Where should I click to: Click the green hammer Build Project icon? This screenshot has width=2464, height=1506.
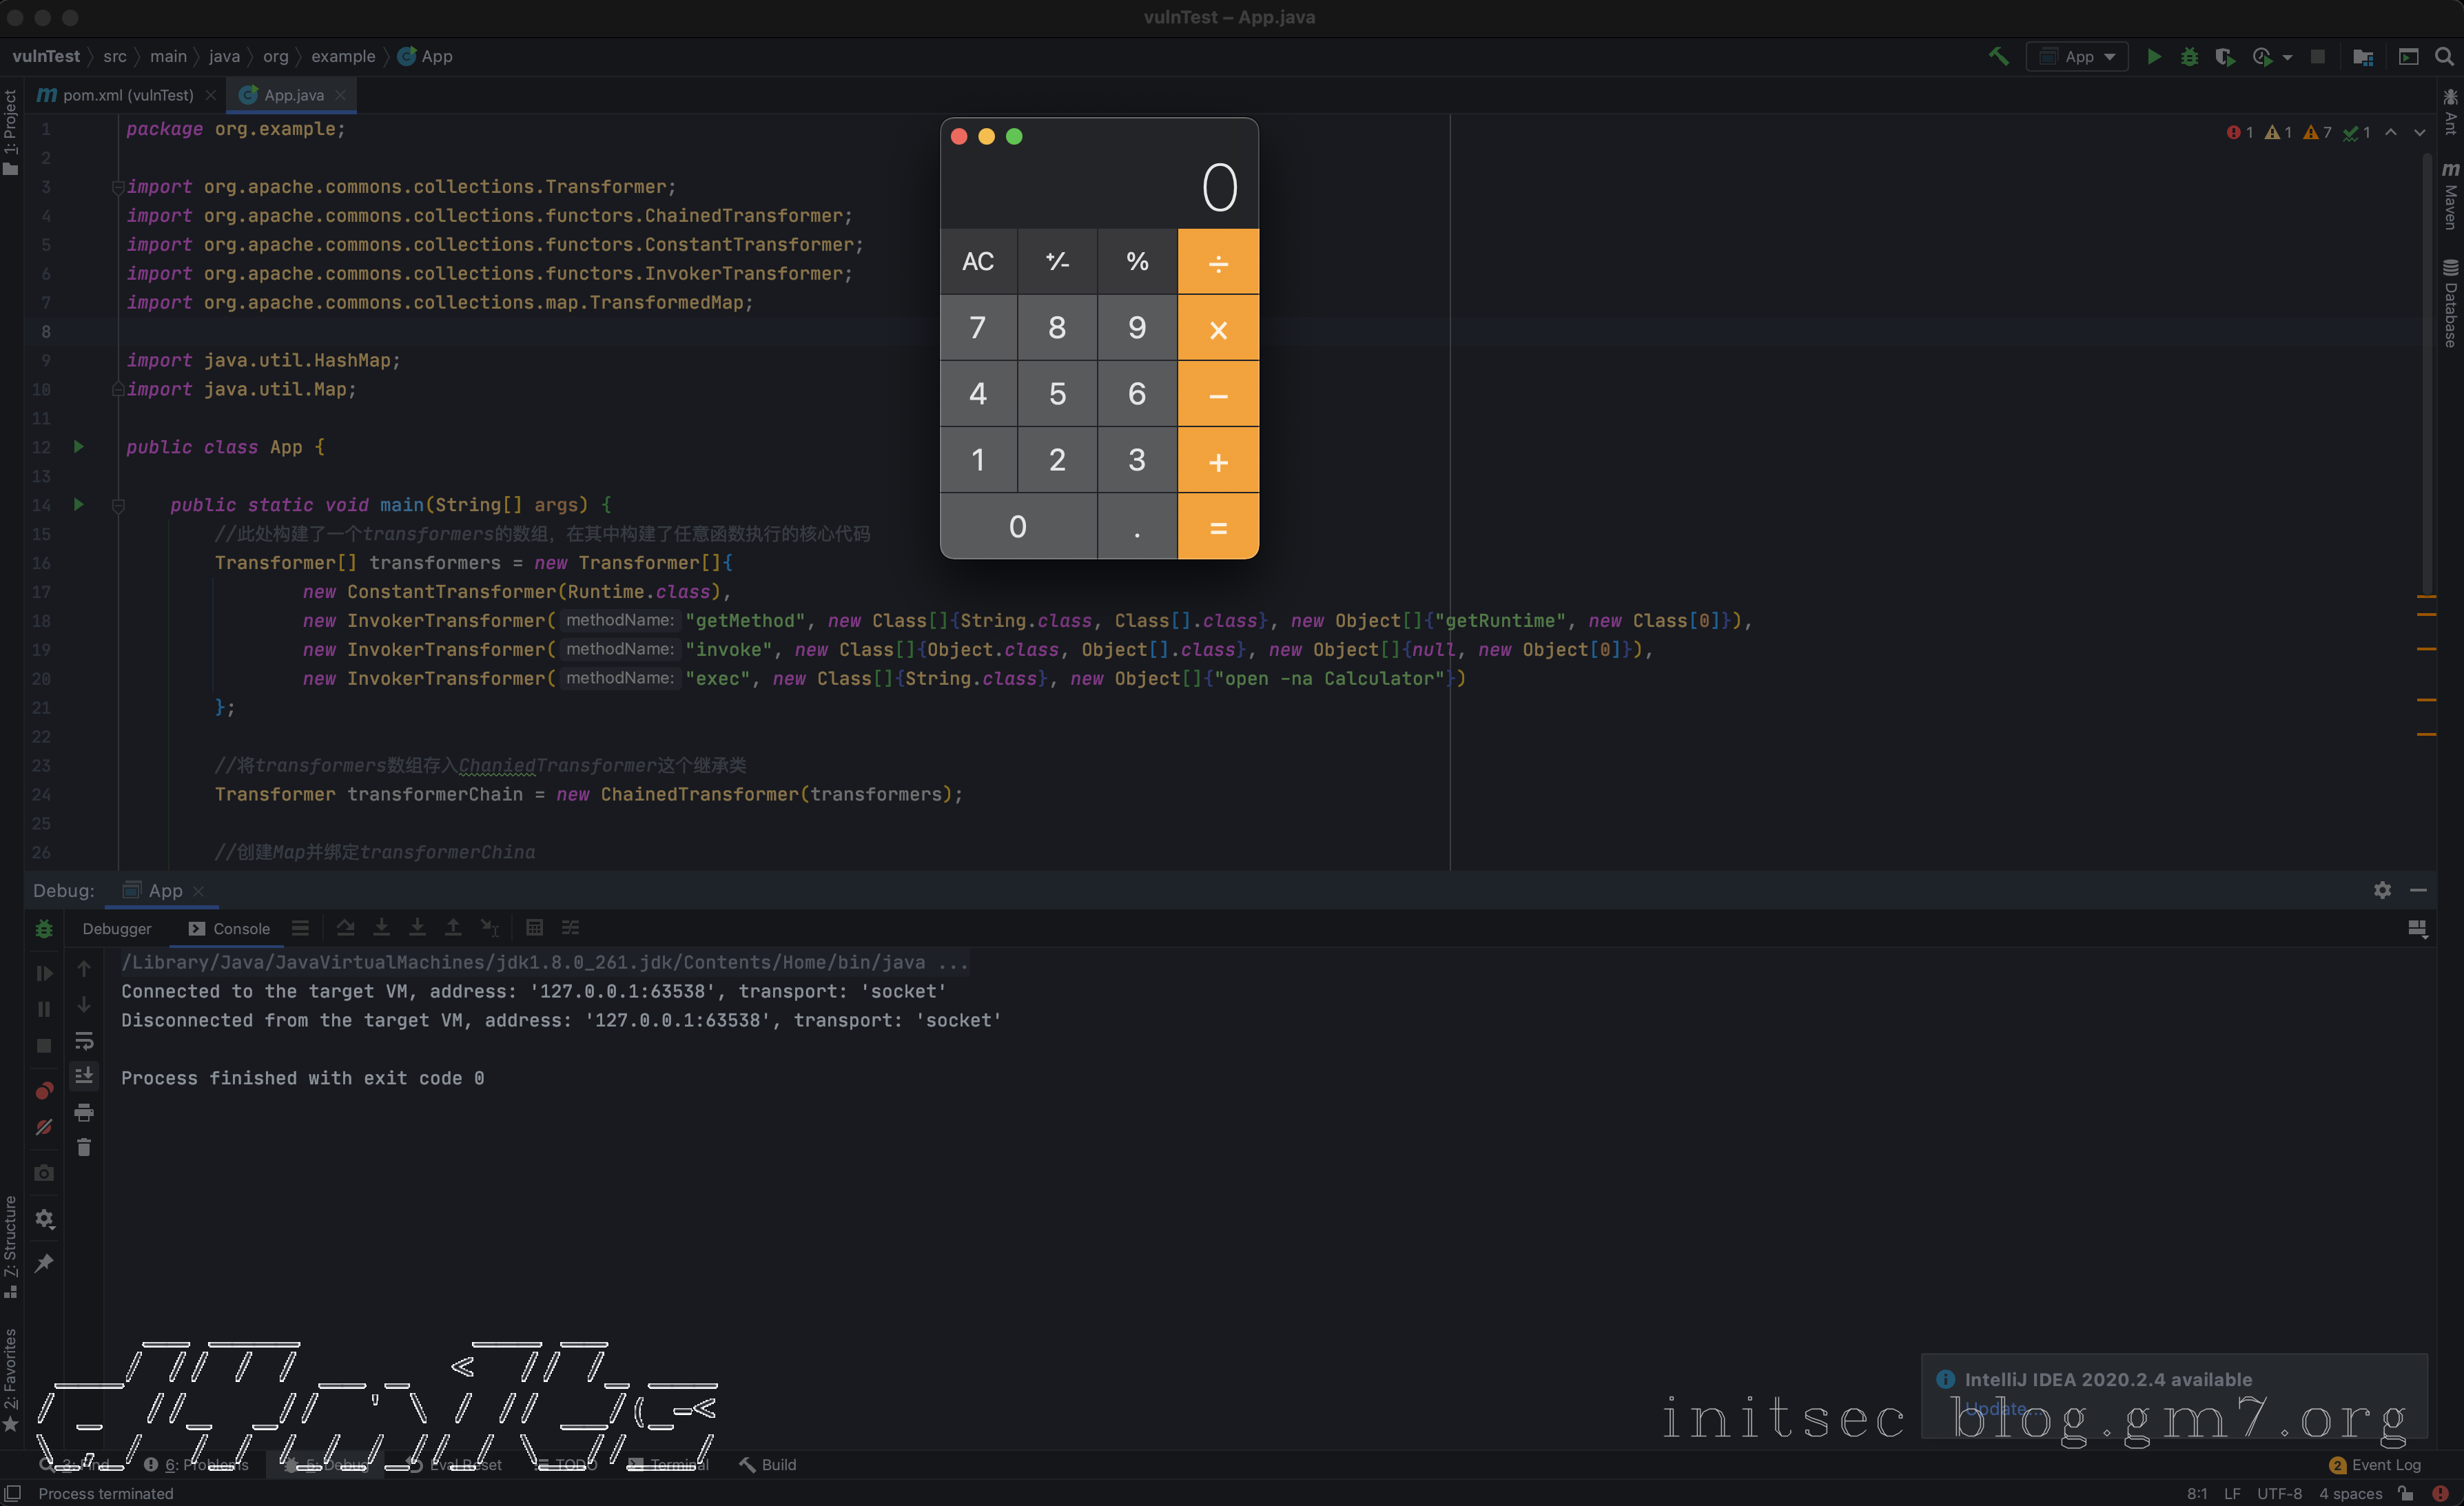(1998, 57)
